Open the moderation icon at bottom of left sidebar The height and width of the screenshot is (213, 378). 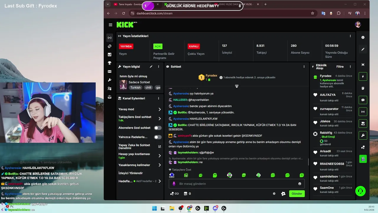click(x=110, y=97)
